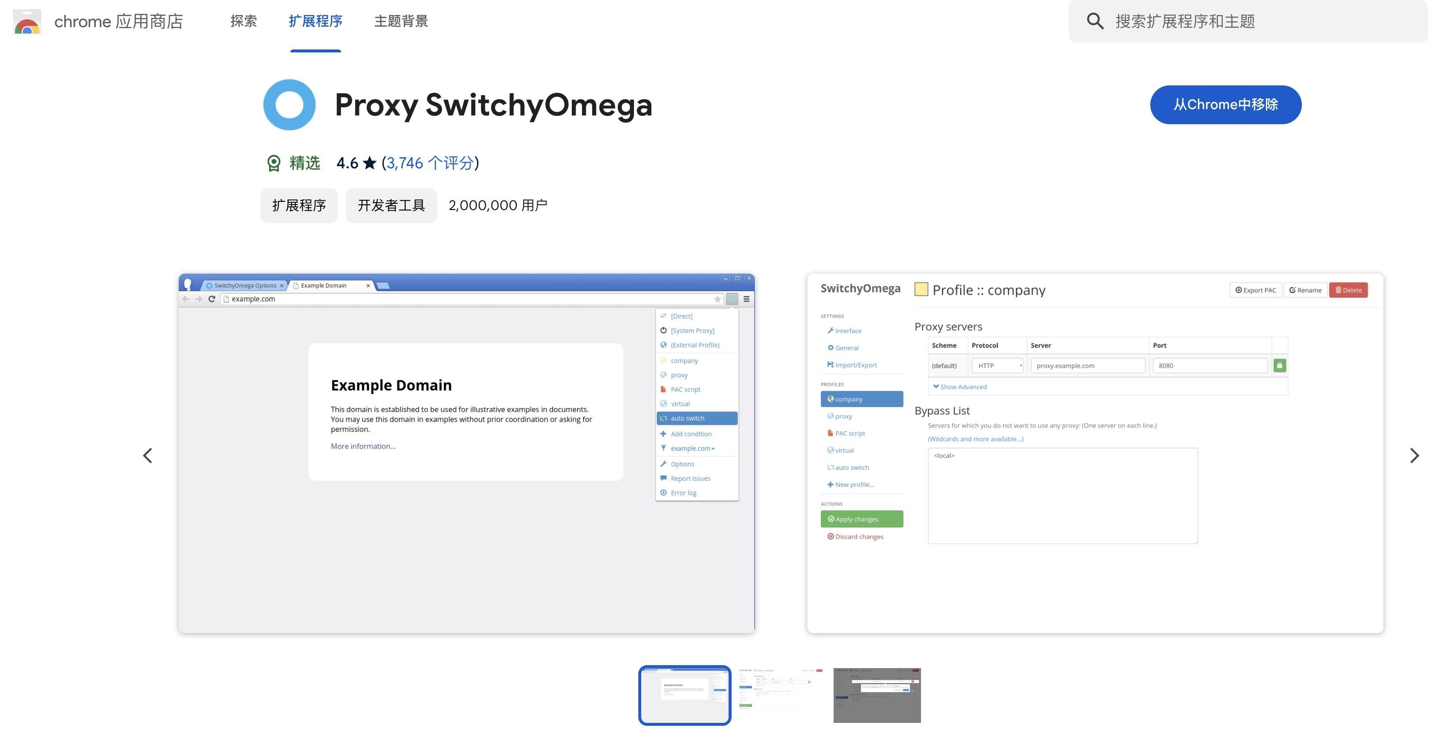Viewport: 1433px width, 752px height.
Task: Click the reload icon in the screenshot browser
Action: [211, 299]
